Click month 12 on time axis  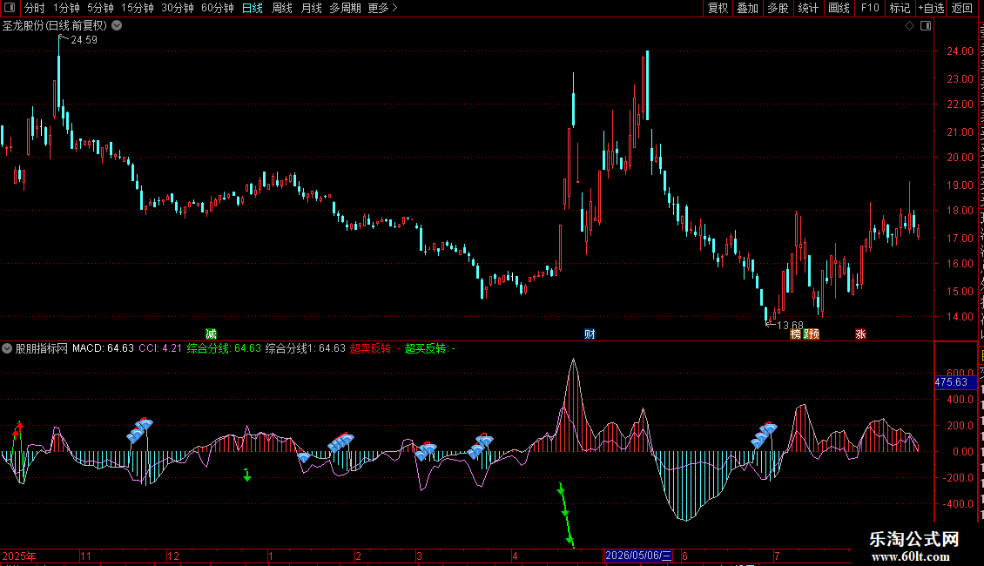pyautogui.click(x=173, y=556)
